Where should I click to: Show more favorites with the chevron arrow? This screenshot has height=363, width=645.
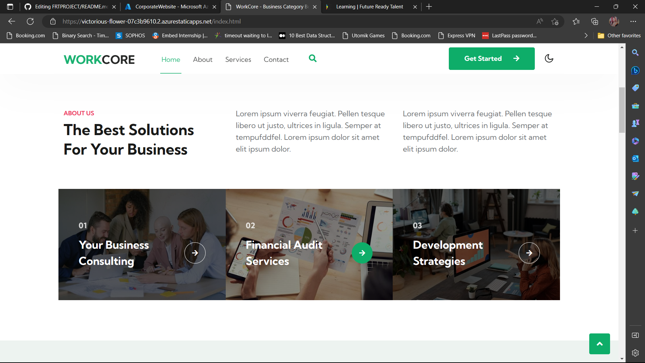[586, 35]
